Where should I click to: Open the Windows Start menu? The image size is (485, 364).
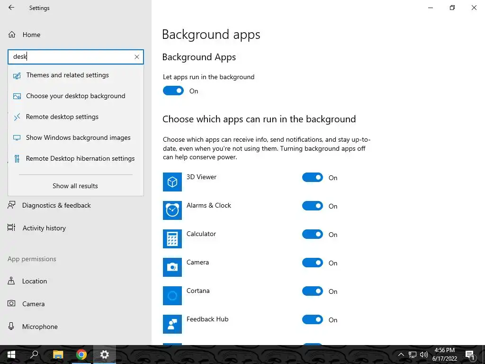coord(11,355)
